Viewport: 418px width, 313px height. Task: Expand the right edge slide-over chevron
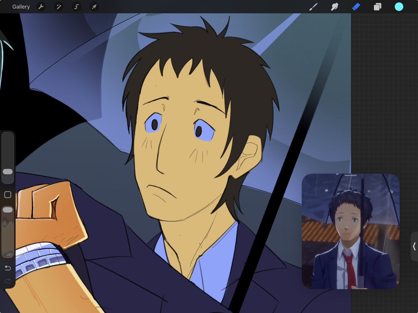coord(414,247)
